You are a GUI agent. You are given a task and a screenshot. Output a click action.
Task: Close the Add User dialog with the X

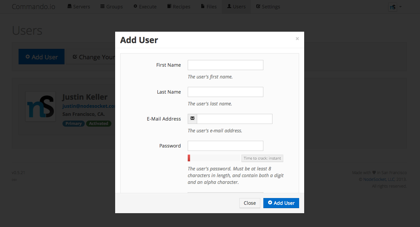click(x=297, y=39)
